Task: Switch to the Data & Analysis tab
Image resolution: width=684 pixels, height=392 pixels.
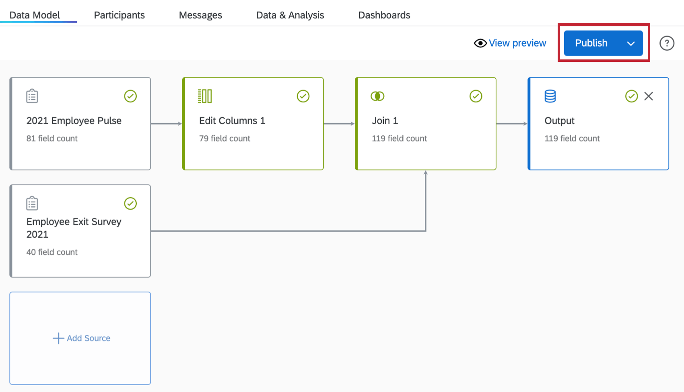Action: pos(290,15)
